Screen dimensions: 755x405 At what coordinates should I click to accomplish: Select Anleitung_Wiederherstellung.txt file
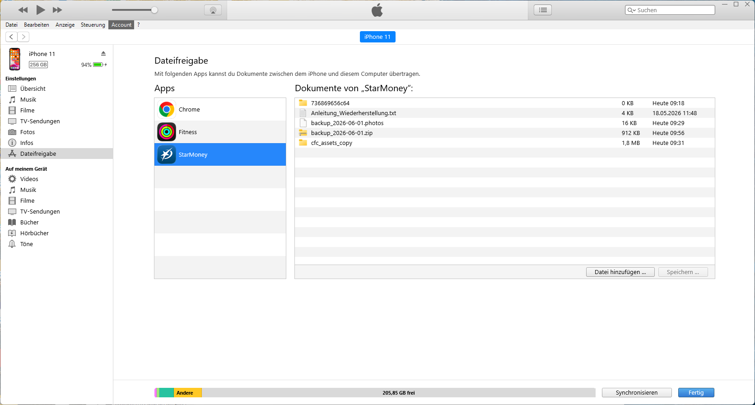pyautogui.click(x=504, y=113)
